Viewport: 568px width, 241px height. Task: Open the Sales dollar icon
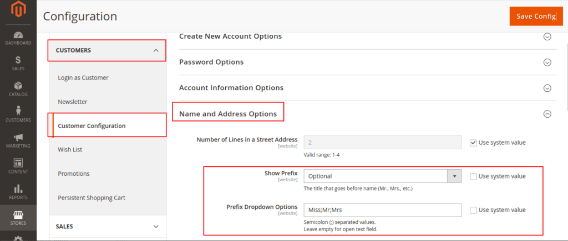coord(18,60)
